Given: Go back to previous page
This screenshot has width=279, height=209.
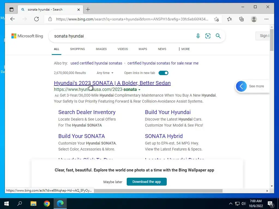Looking at the screenshot, I should coord(13,19).
